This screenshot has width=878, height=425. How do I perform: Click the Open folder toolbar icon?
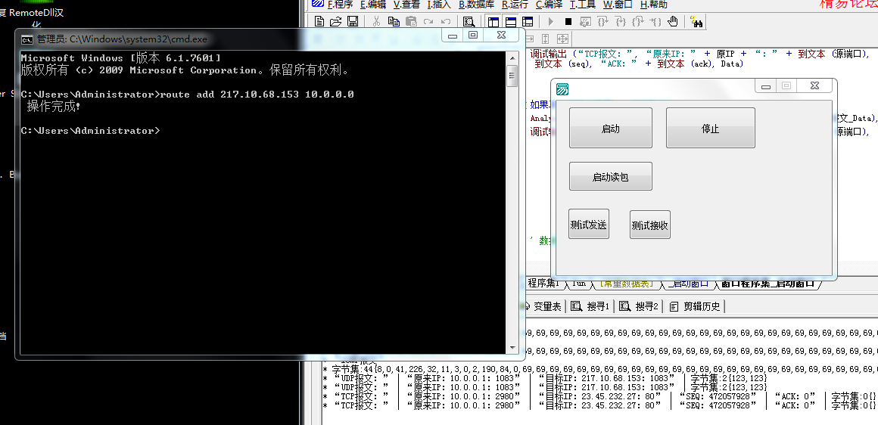click(x=336, y=22)
